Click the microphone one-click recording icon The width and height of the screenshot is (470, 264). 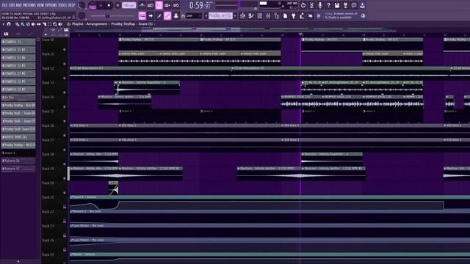(x=320, y=5)
